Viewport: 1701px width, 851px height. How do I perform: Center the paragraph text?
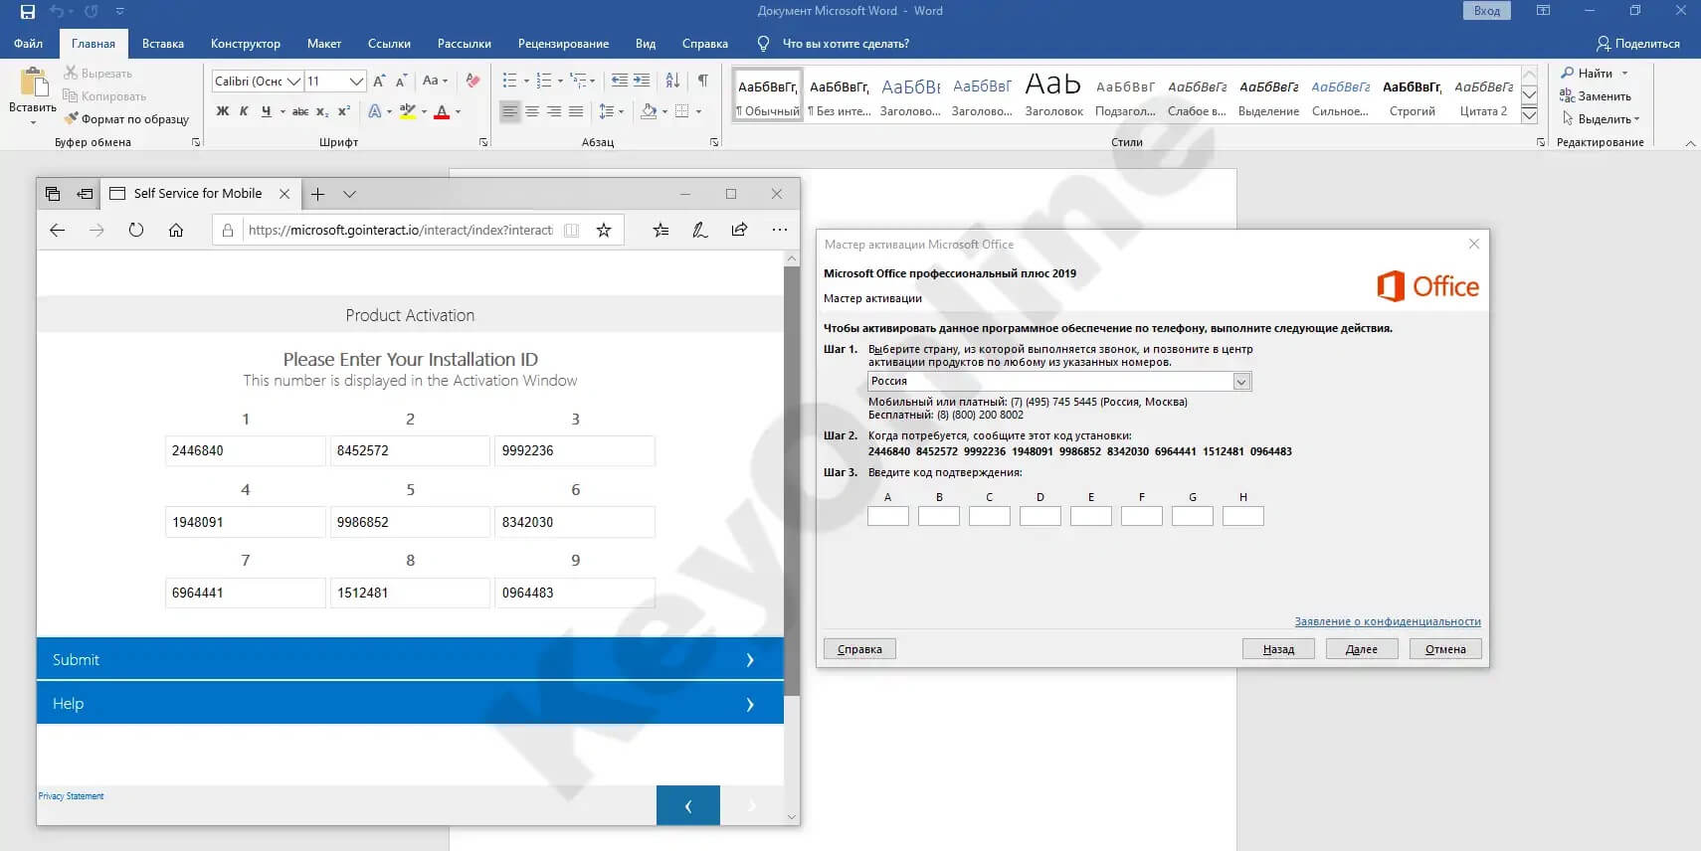tap(532, 111)
